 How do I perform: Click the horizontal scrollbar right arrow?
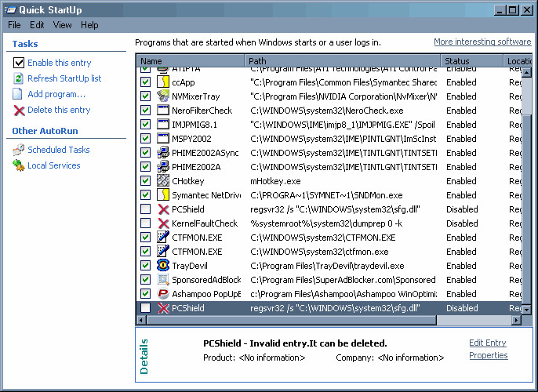(517, 321)
